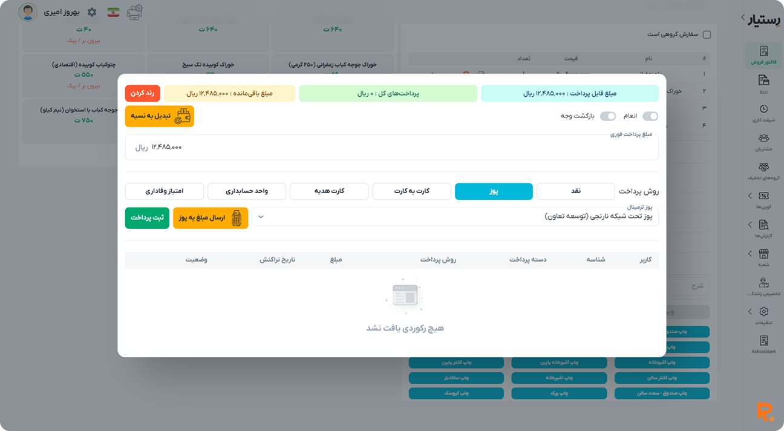Screen dimensions: 784x431
Task: Select the پوز (POS) payment method
Action: [494, 191]
